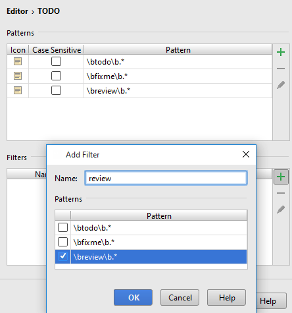The width and height of the screenshot is (292, 313).
Task: Edit pattern using the pencil icon
Action: pos(281,85)
